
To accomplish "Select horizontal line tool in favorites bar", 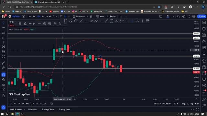I will [86, 21].
